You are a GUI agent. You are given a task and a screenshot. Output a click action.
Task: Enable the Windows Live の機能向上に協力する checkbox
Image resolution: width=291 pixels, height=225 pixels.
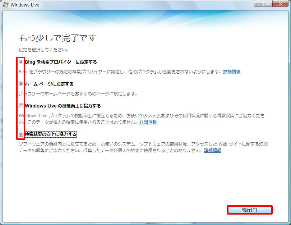coord(21,106)
